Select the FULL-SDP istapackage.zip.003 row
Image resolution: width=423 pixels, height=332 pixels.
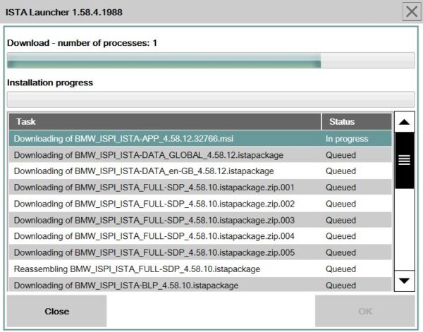[x=200, y=220]
